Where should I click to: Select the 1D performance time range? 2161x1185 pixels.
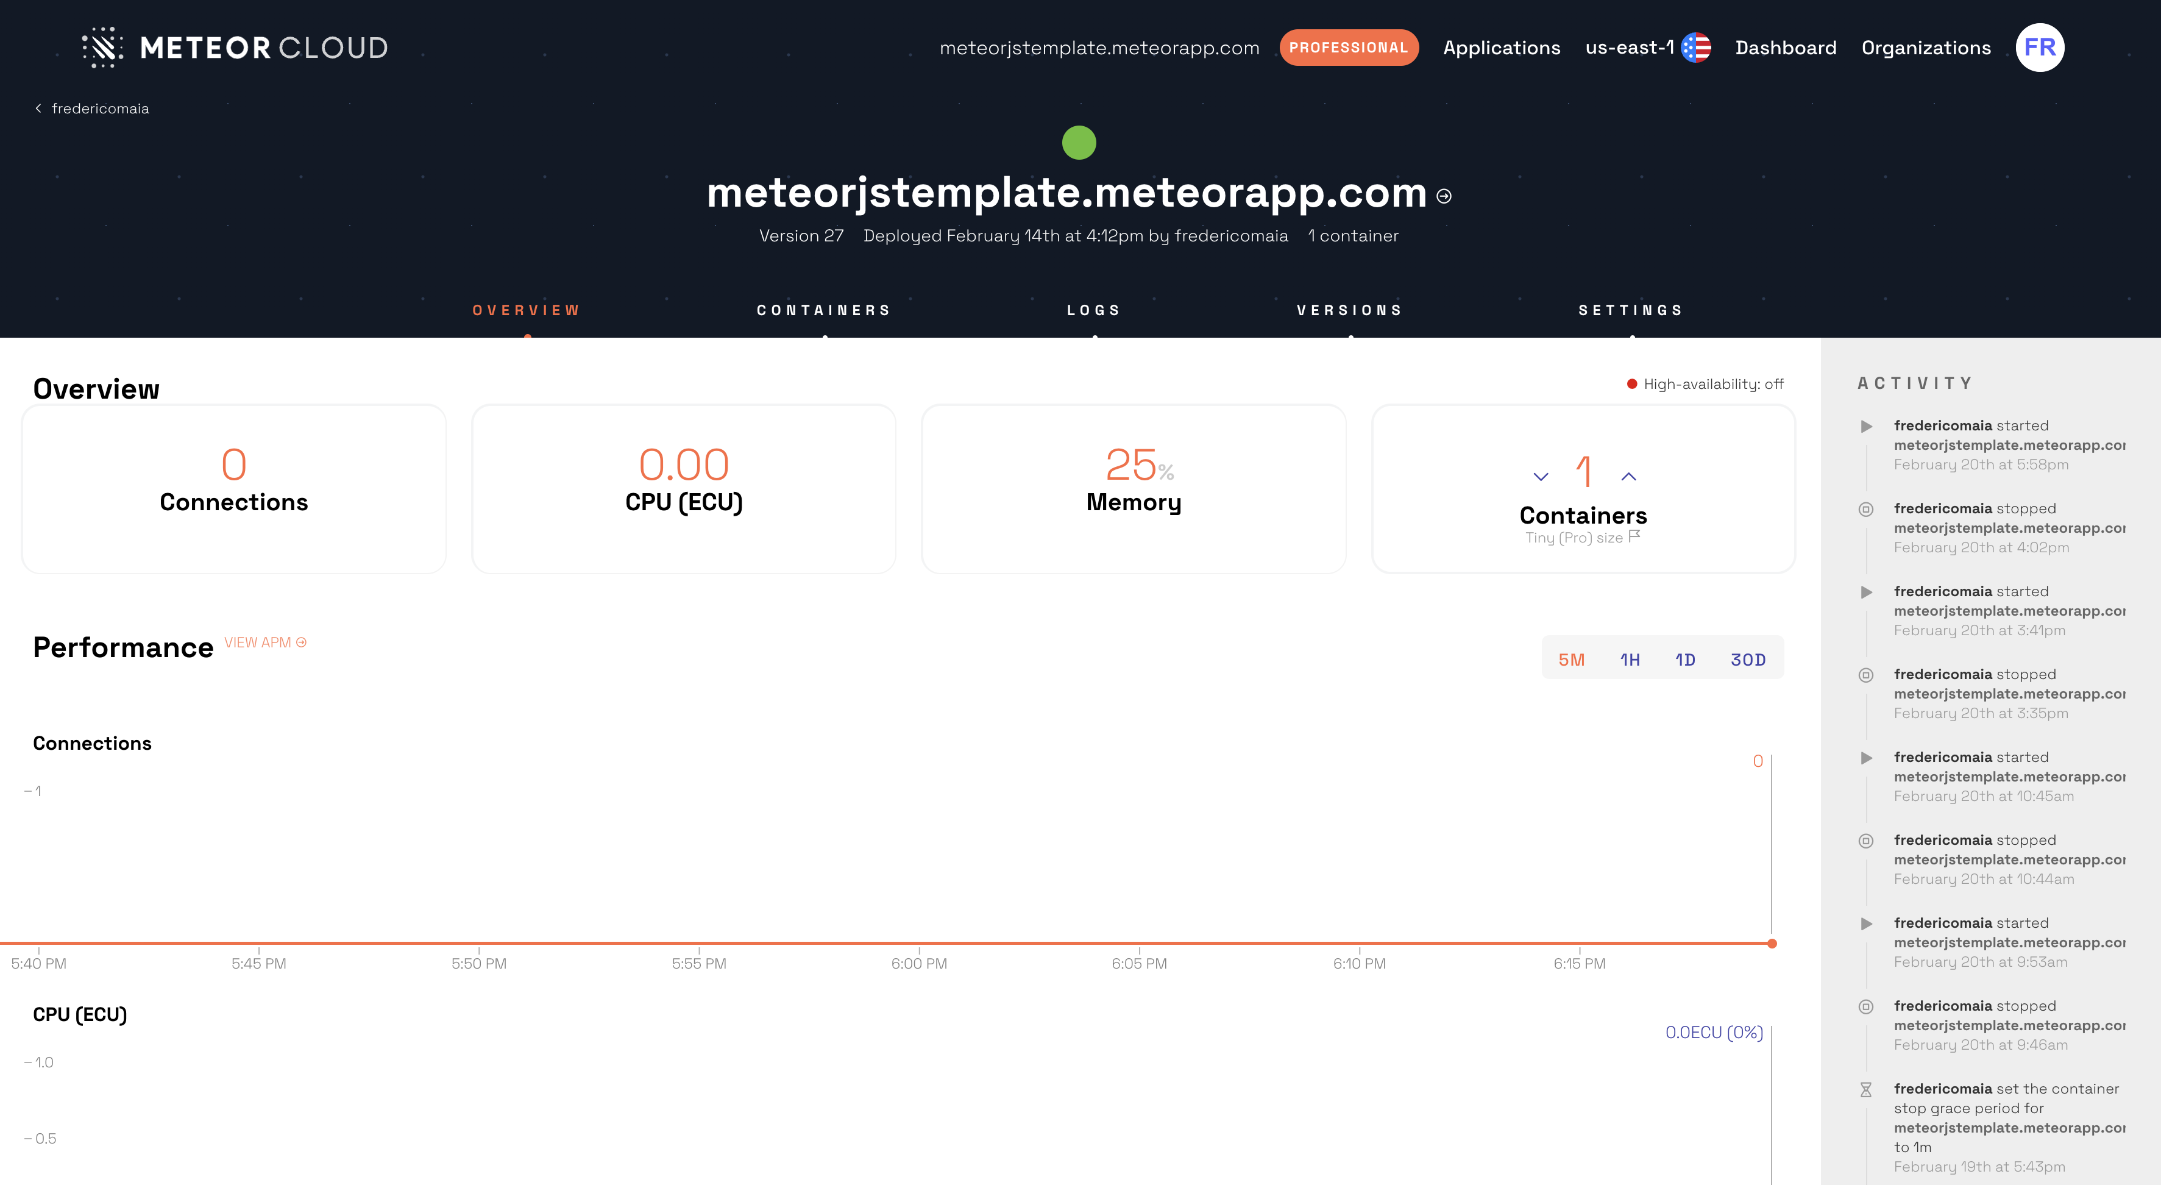[1685, 660]
